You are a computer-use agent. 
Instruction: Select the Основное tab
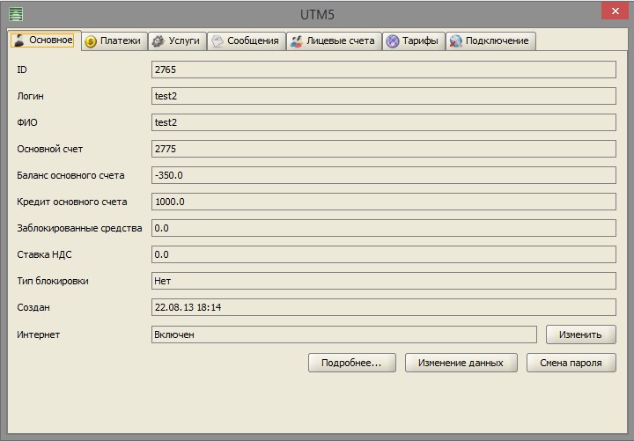click(x=45, y=40)
